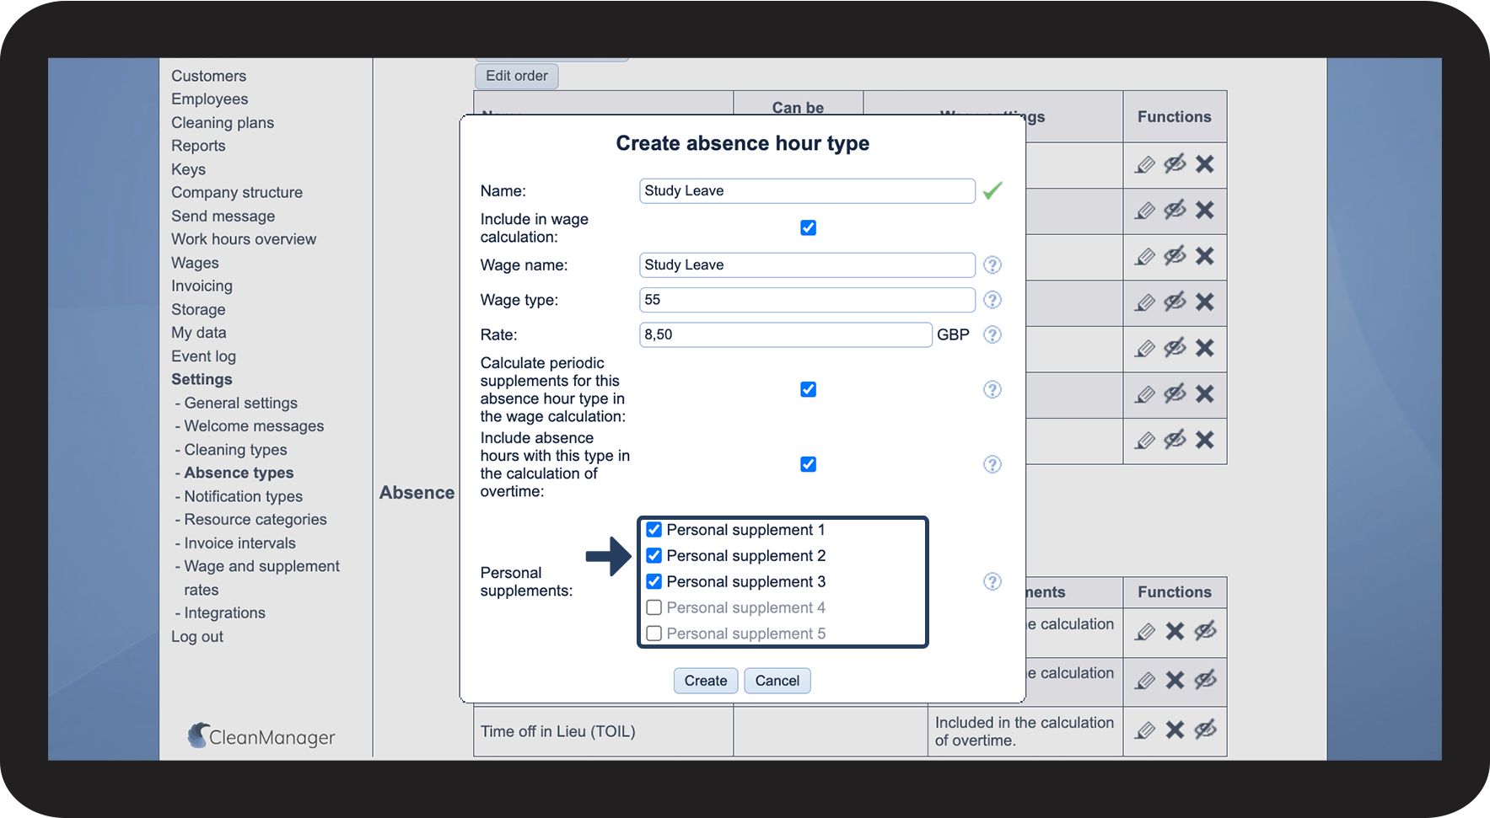Delete the Time off in Lieu row
The image size is (1490, 818).
pyautogui.click(x=1175, y=730)
